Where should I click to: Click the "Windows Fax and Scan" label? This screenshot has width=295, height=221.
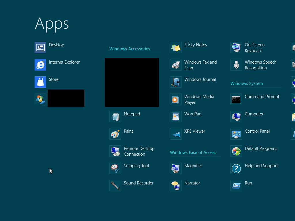click(x=201, y=65)
